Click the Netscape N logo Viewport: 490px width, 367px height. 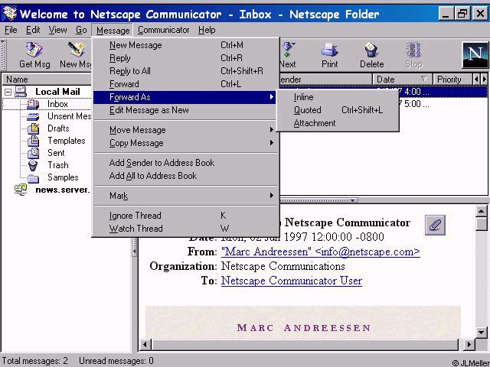tap(475, 55)
